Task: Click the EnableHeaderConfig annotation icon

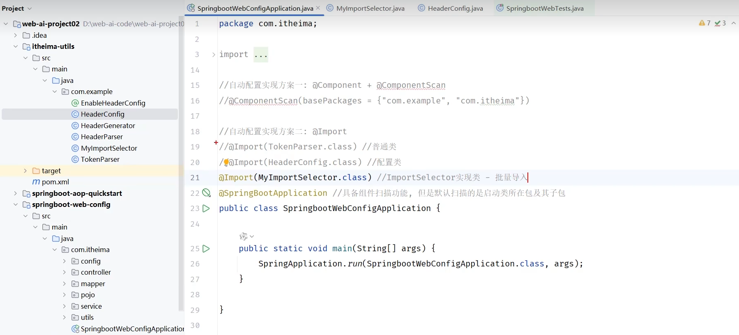Action: 75,103
